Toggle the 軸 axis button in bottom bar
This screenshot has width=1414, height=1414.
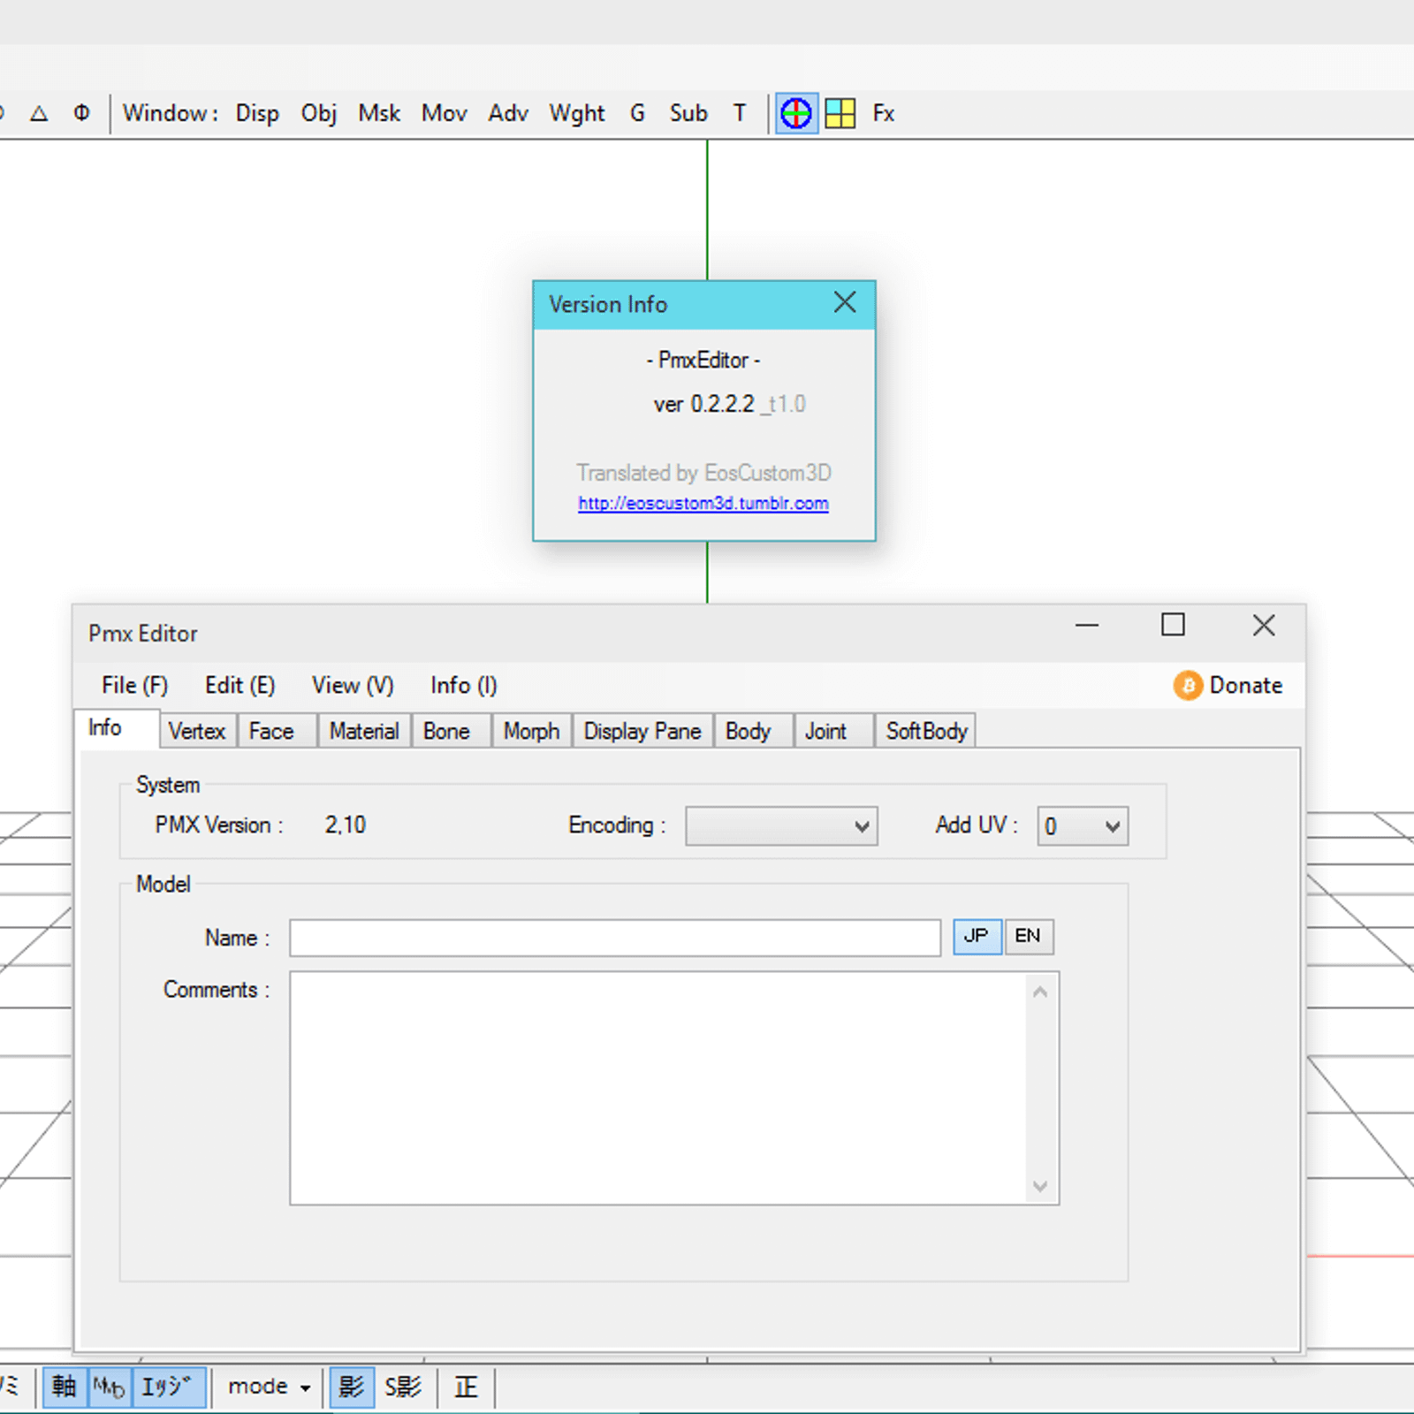tap(65, 1387)
